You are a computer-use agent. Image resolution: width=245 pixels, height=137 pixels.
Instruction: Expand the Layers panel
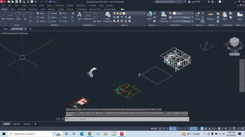124,25
